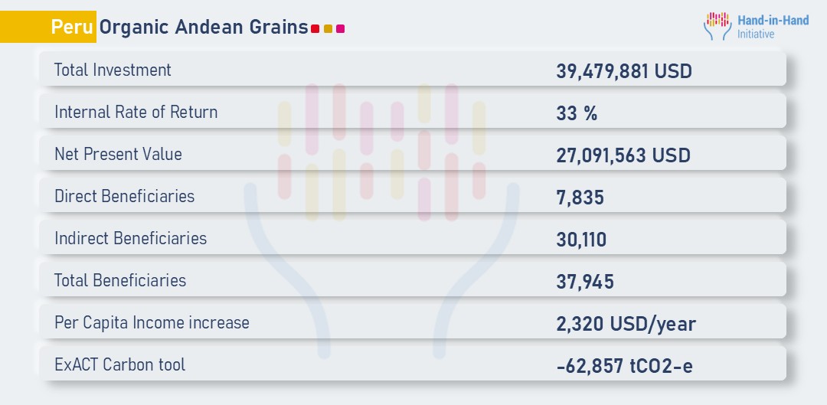The image size is (827, 405).
Task: Click the Hand-in-Hand logo icon
Action: click(x=717, y=26)
